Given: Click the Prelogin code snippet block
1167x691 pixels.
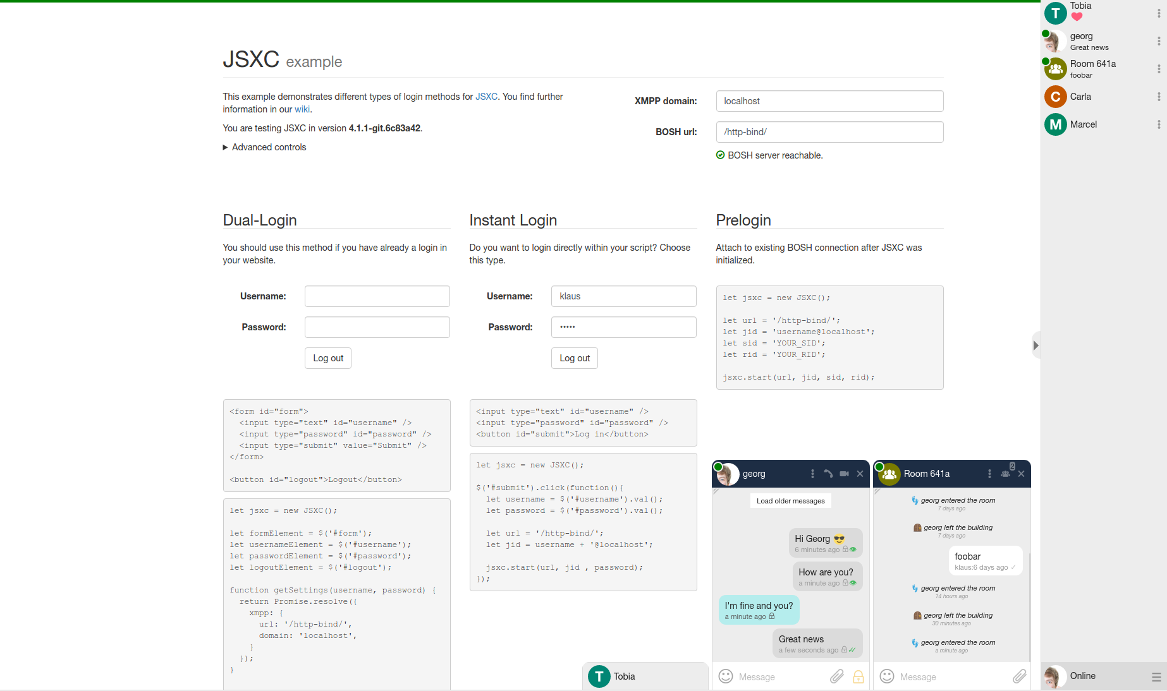Looking at the screenshot, I should tap(829, 337).
